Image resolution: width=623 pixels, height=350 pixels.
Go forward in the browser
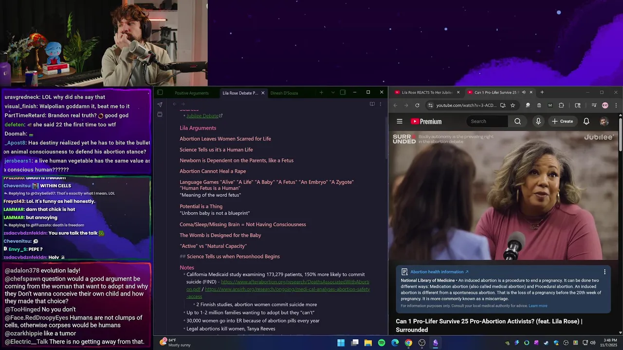tap(406, 105)
